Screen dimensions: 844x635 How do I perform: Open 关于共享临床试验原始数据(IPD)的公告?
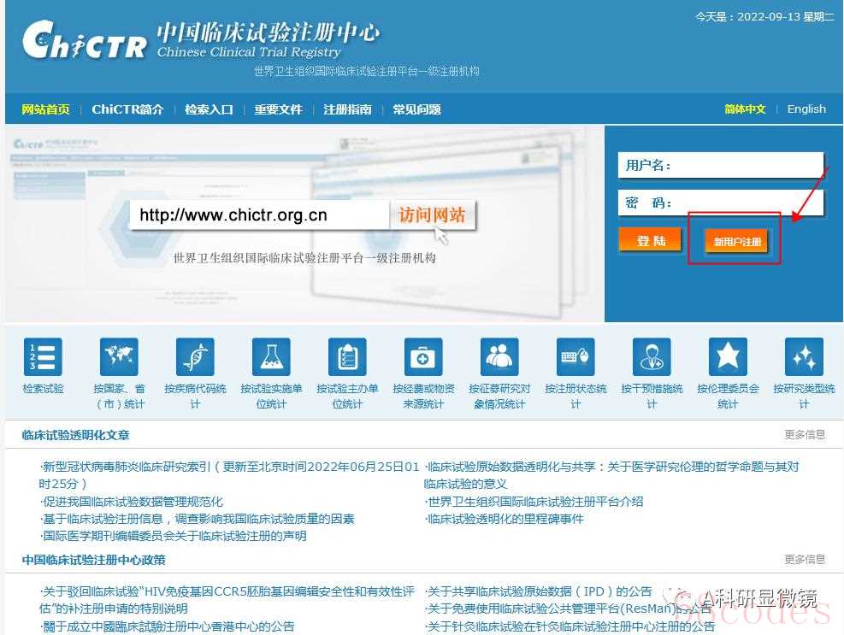click(538, 591)
